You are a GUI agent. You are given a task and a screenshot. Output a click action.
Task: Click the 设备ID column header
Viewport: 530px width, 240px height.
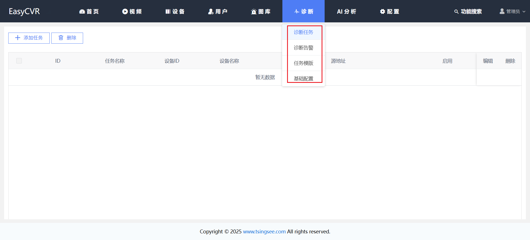(172, 61)
